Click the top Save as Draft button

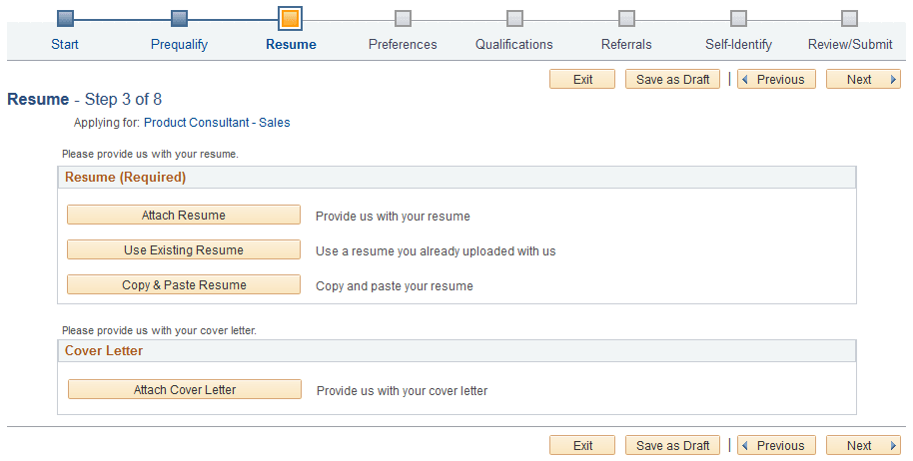tap(672, 80)
